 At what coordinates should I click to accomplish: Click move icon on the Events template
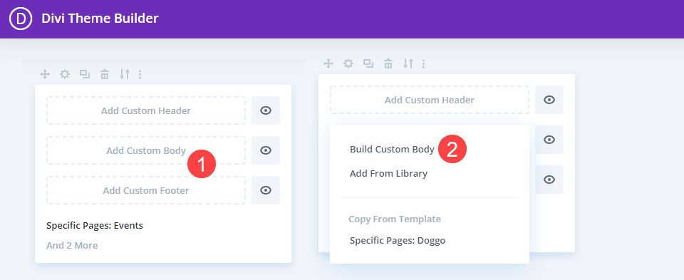pos(44,74)
